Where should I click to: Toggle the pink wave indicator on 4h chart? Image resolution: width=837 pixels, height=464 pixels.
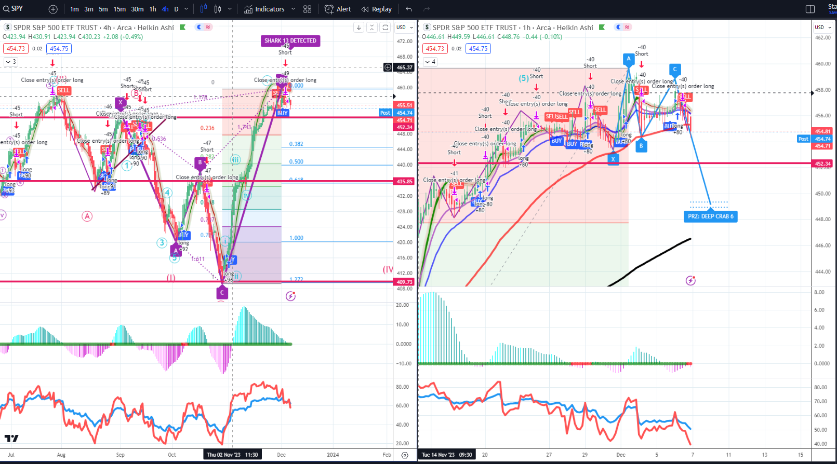208,27
